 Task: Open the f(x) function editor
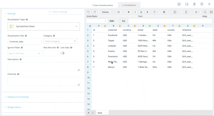tap(124, 21)
